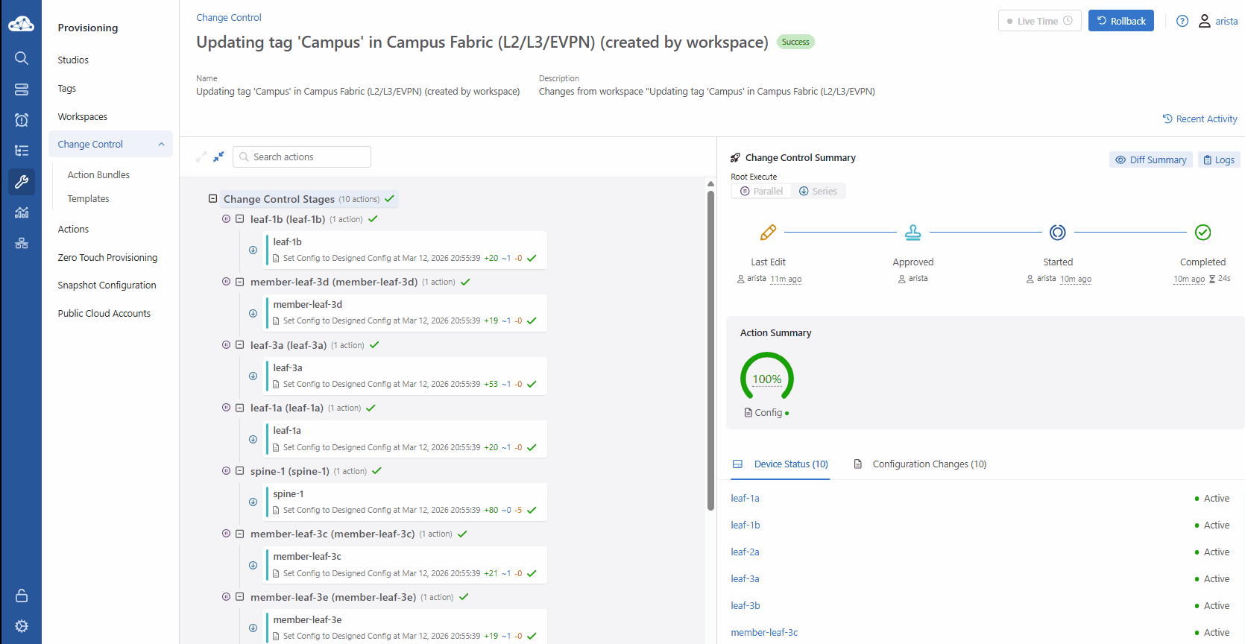Collapse the member-leaf-3d stage
Viewport: 1245px width, 644px height.
click(x=239, y=282)
